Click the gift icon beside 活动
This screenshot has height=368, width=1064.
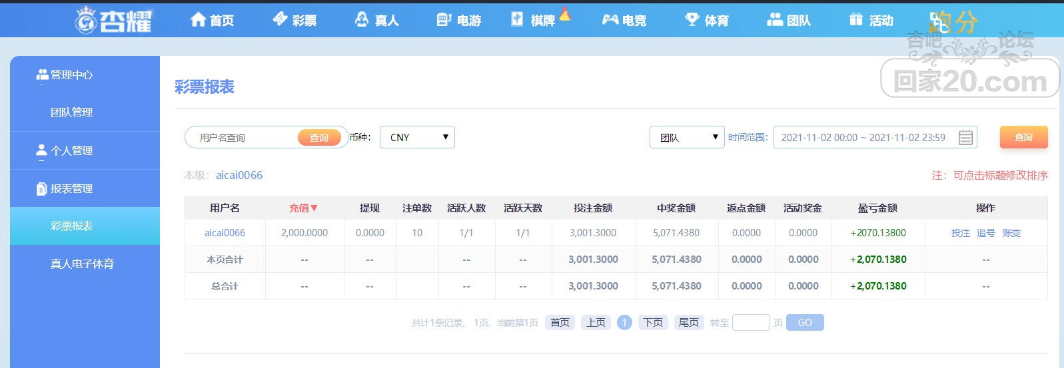pyautogui.click(x=856, y=20)
